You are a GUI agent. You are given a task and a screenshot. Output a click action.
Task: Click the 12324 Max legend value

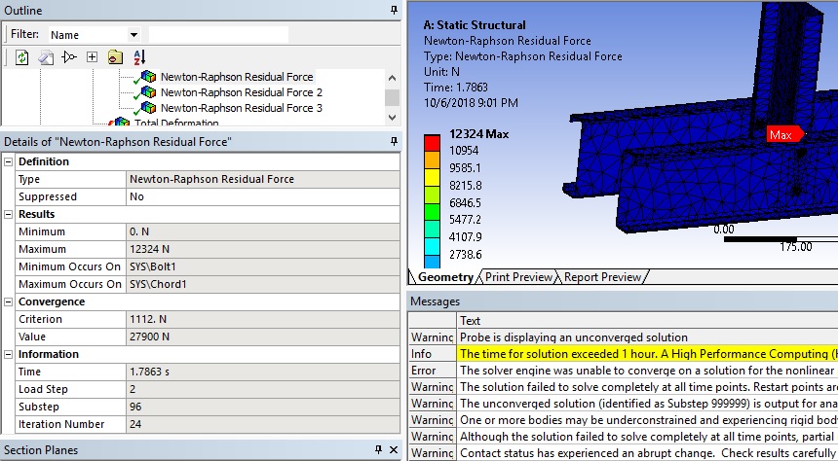tap(478, 134)
